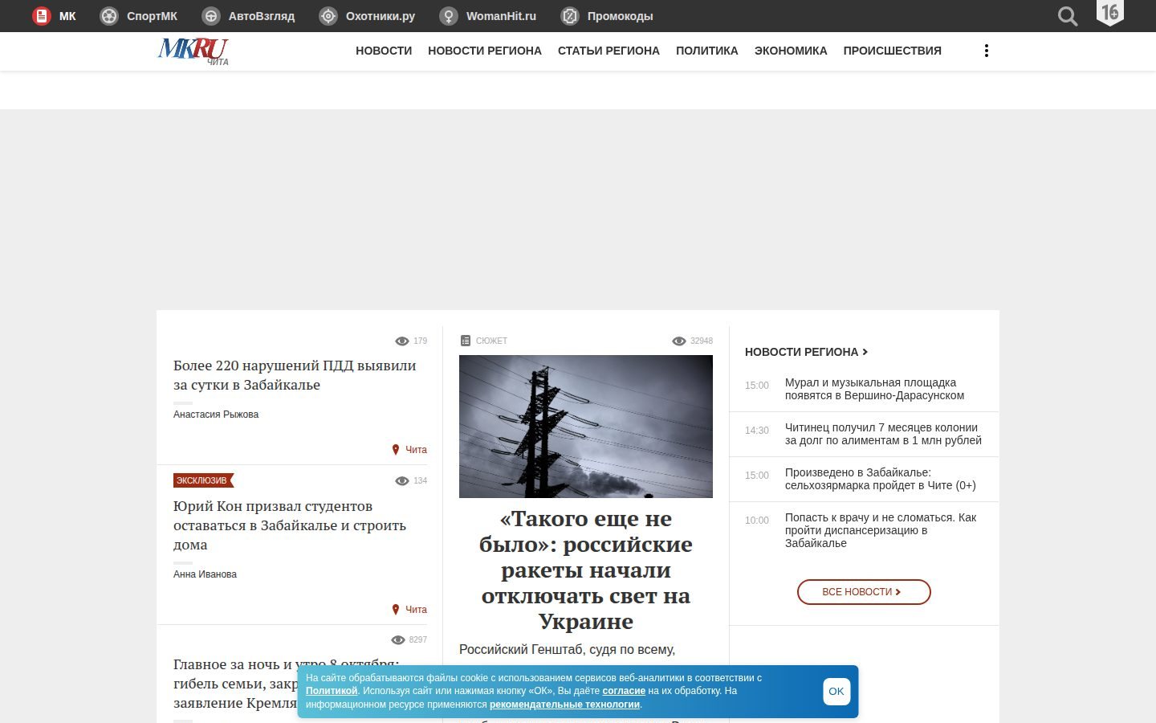Click the Сюжет document icon above main story

(465, 341)
